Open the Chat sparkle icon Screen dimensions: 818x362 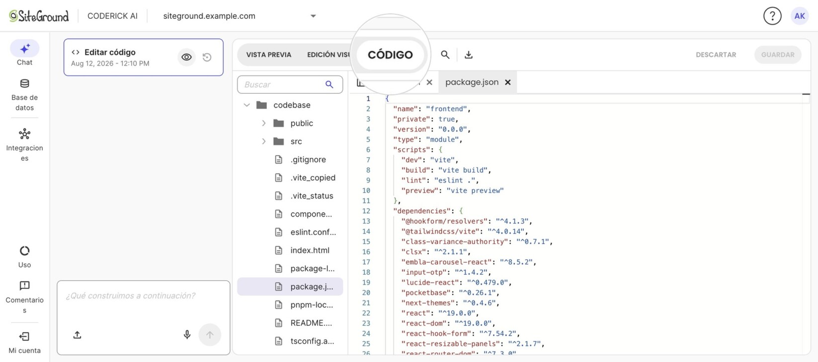click(24, 49)
